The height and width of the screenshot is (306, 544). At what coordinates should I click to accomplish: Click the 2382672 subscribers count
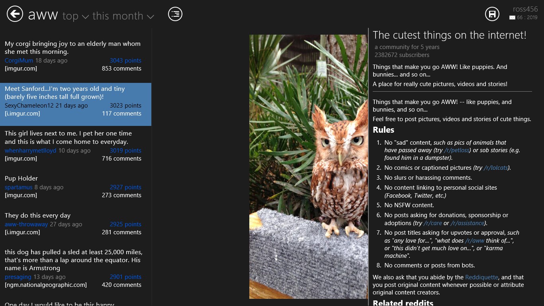(402, 55)
